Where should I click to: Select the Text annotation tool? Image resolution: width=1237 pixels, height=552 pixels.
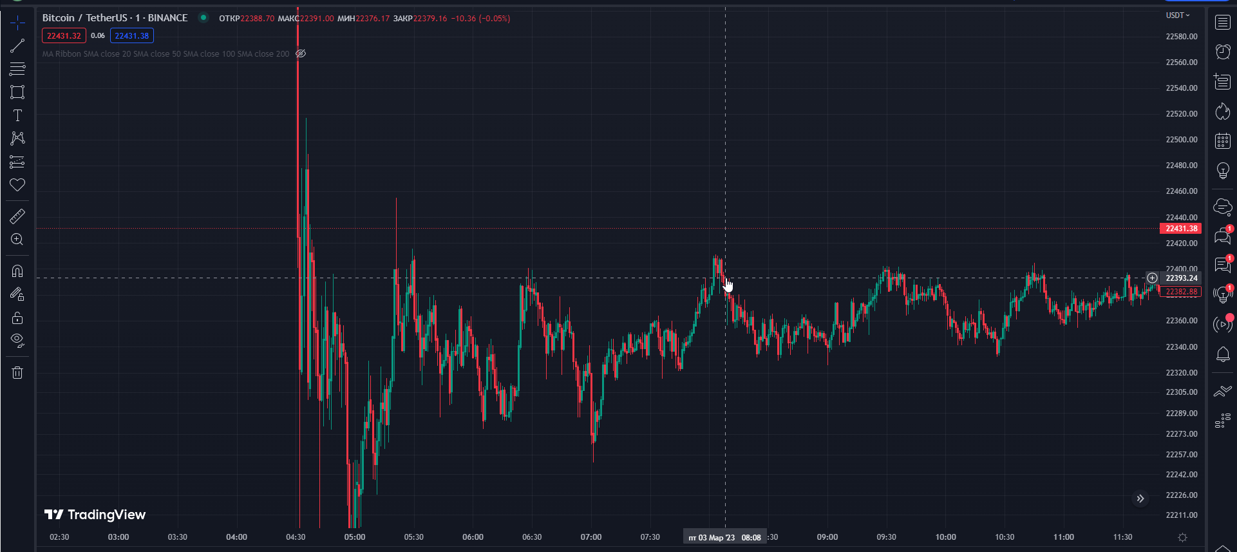pos(17,115)
